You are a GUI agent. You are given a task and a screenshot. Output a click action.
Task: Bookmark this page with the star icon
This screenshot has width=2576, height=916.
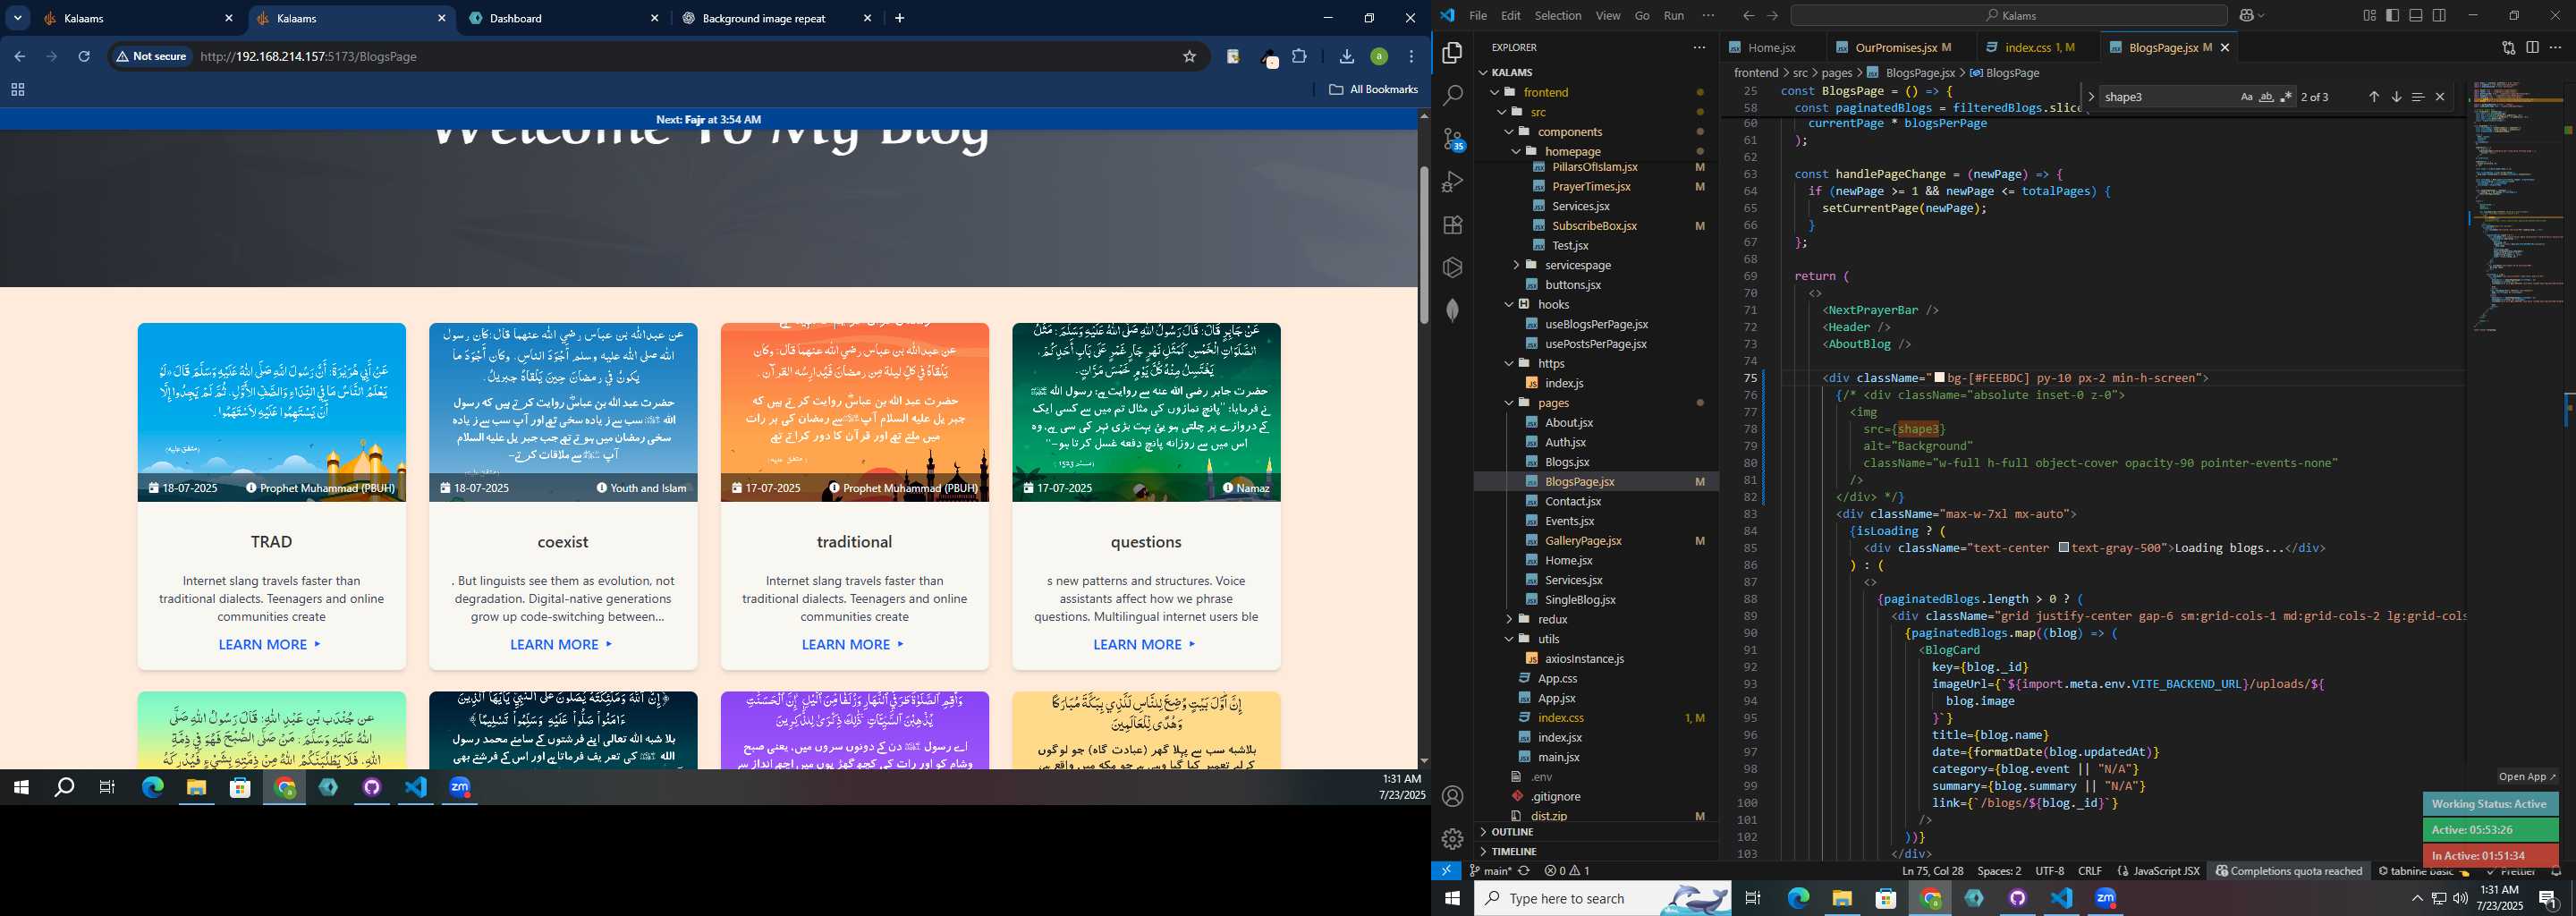pos(1189,56)
